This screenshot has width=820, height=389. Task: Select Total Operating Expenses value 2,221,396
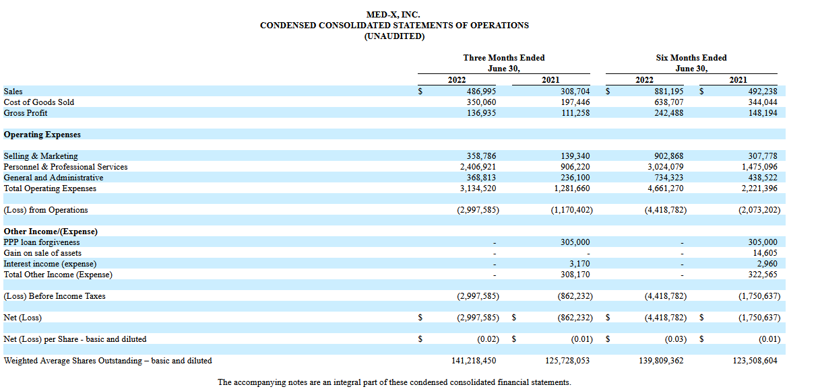click(759, 188)
